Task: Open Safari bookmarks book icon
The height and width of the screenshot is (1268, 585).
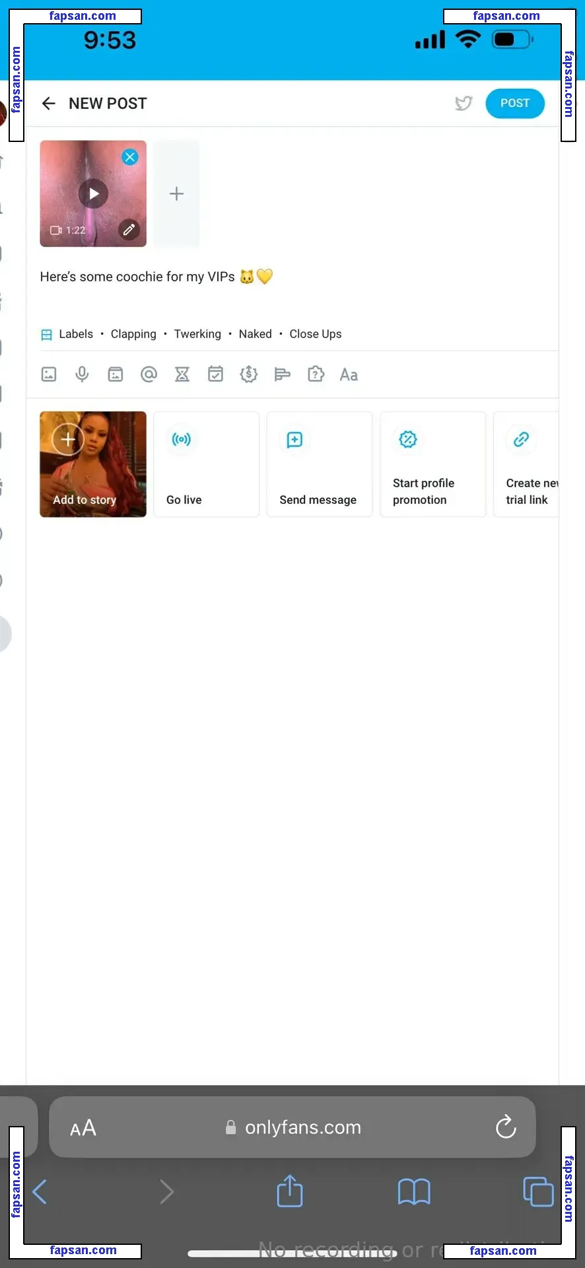Action: click(x=414, y=1192)
